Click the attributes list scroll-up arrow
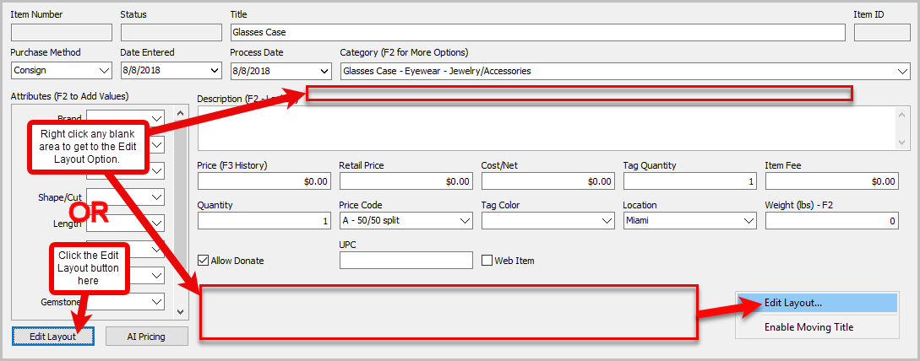Viewport: 920px width, 361px height. (180, 113)
